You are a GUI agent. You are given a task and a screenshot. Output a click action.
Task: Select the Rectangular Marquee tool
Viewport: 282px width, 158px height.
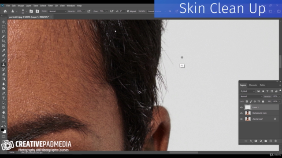click(4, 27)
